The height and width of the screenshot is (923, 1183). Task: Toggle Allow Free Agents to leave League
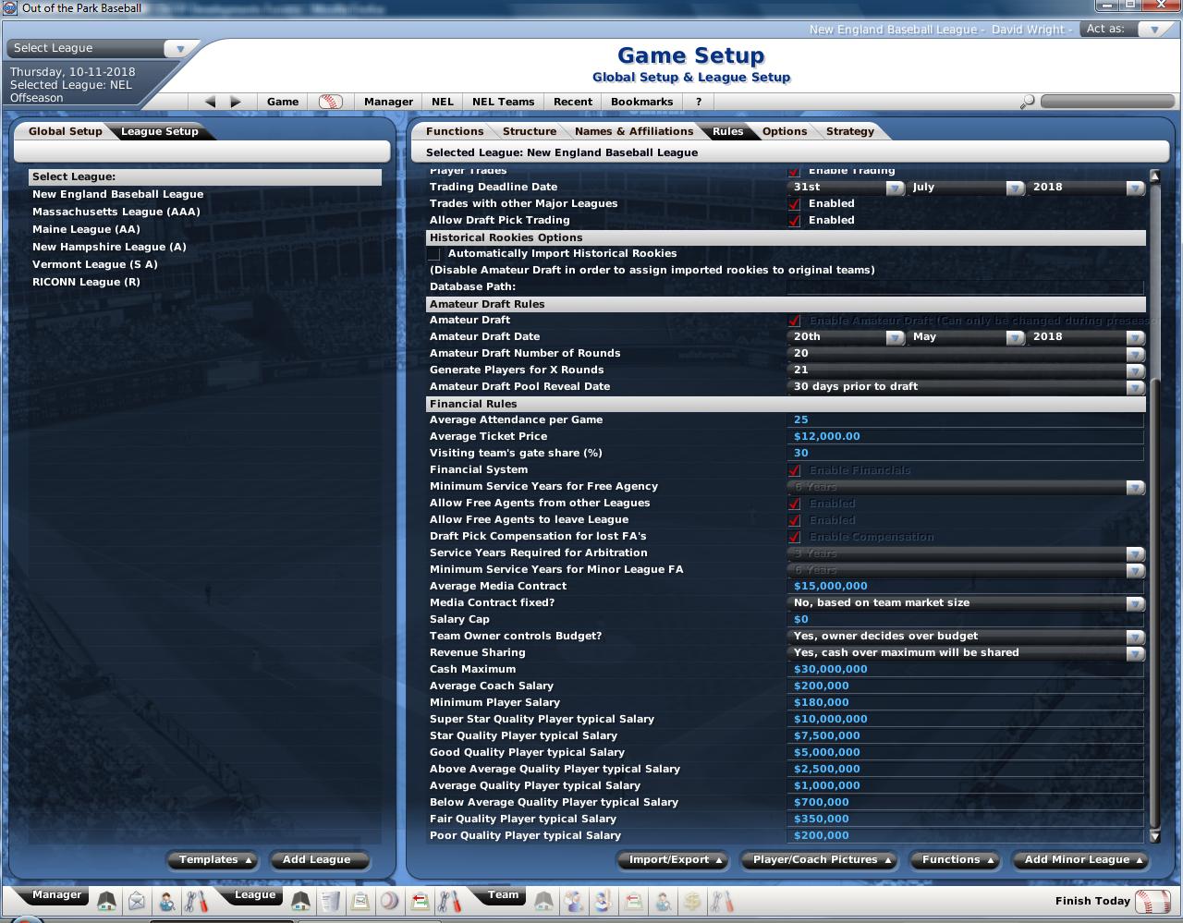(795, 520)
